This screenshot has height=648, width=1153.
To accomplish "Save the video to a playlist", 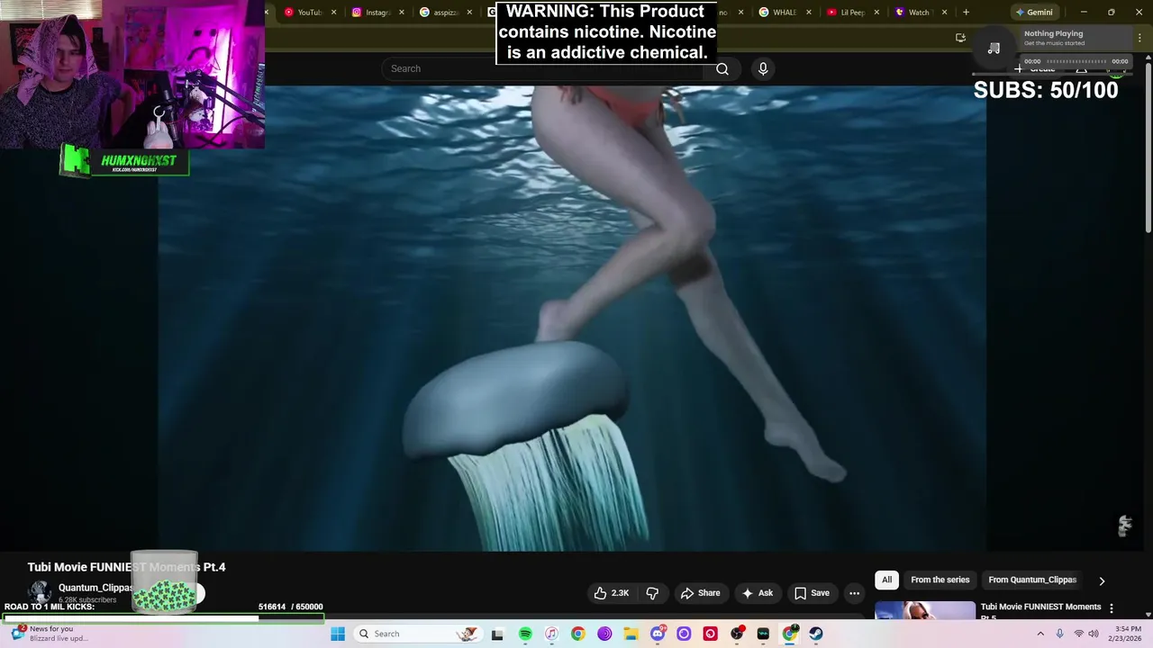I will [812, 593].
